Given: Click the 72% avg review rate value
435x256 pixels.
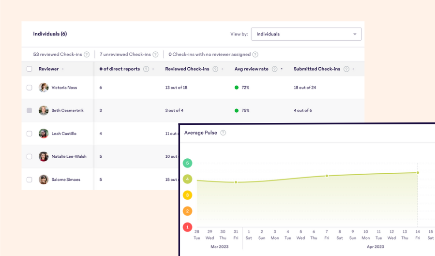Looking at the screenshot, I should pos(245,88).
